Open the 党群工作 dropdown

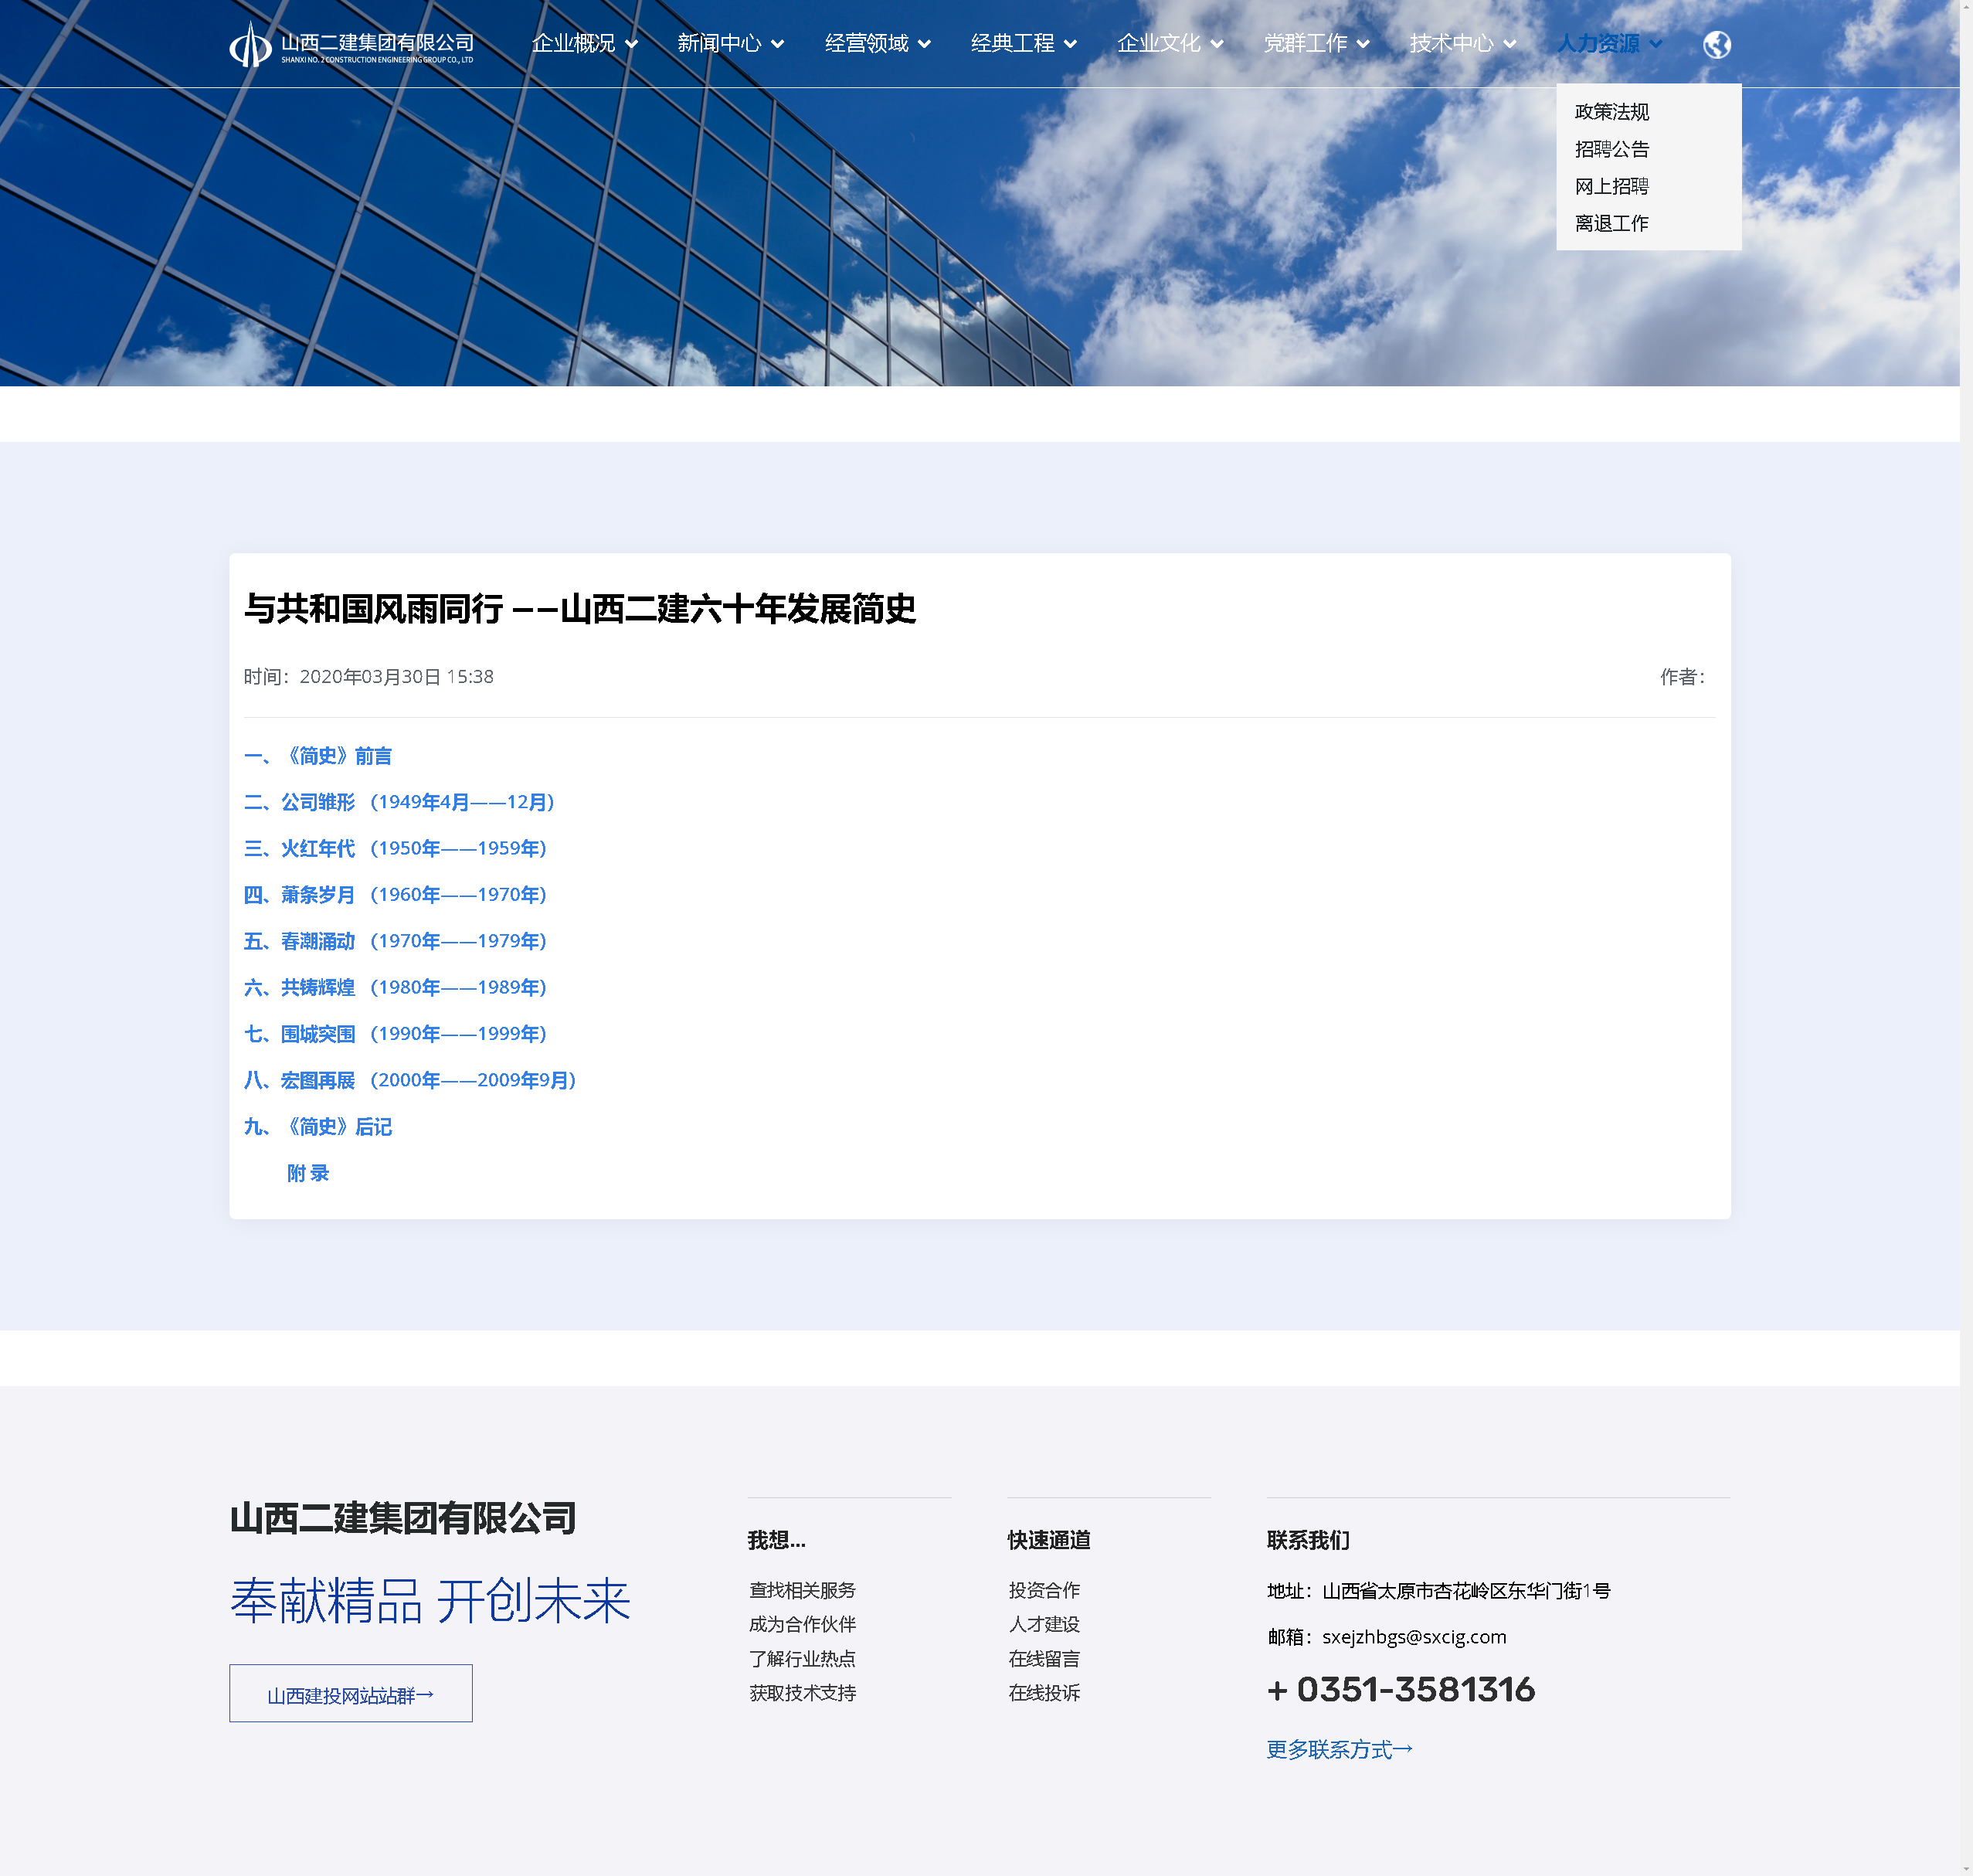(x=1316, y=43)
